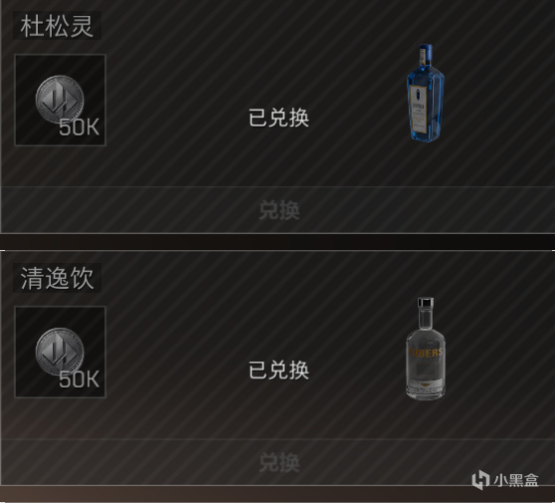Viewport: 555px width, 503px height.
Task: Click the 小黑盒 watermark text
Action: point(516,480)
